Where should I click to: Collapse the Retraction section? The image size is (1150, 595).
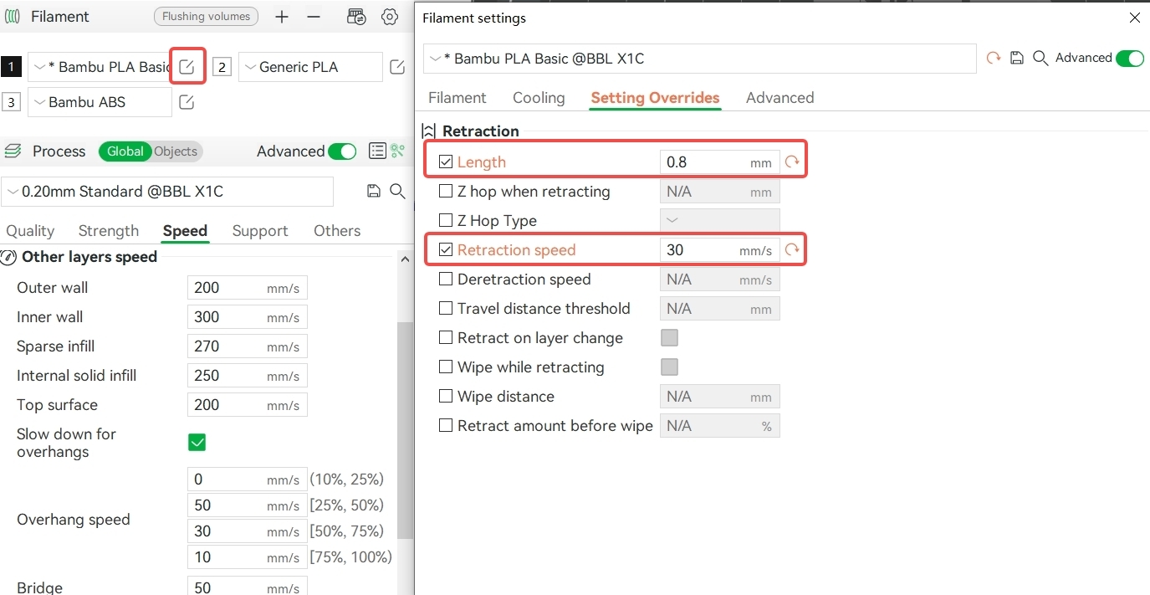click(429, 131)
